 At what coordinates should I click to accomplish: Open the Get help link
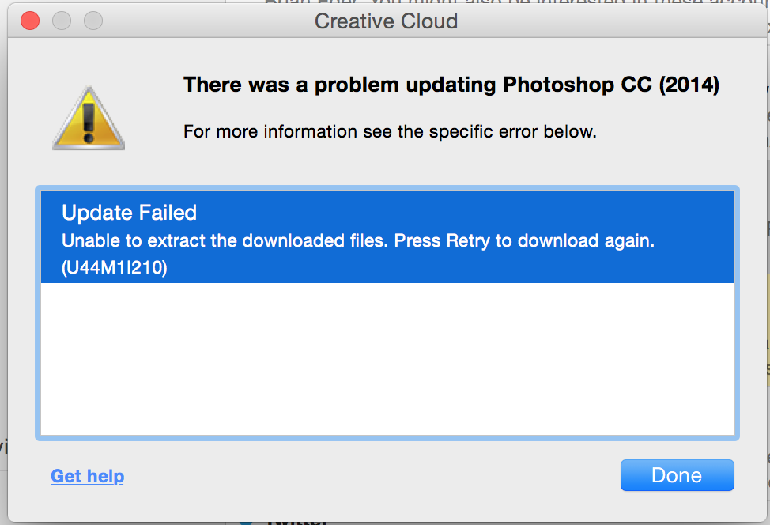coord(87,476)
